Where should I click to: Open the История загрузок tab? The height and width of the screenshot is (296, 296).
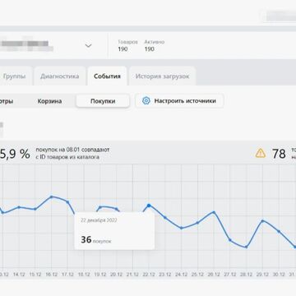pos(162,76)
